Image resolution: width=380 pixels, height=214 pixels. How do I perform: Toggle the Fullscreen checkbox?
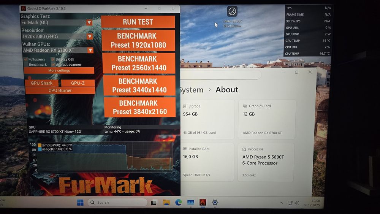pos(26,59)
